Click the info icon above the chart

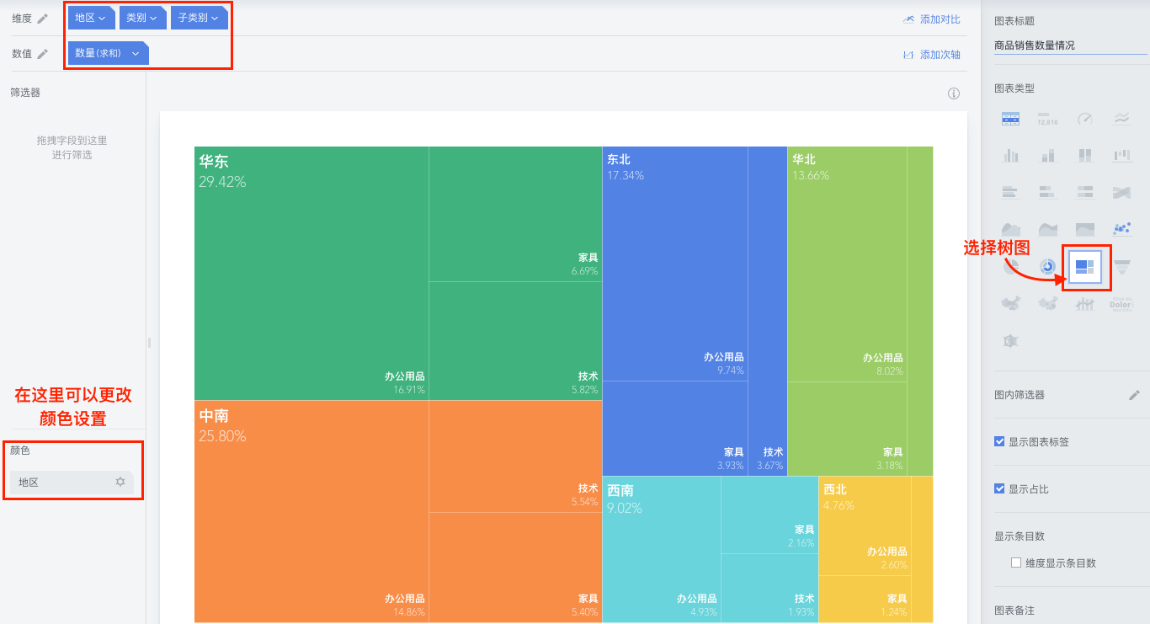[954, 93]
